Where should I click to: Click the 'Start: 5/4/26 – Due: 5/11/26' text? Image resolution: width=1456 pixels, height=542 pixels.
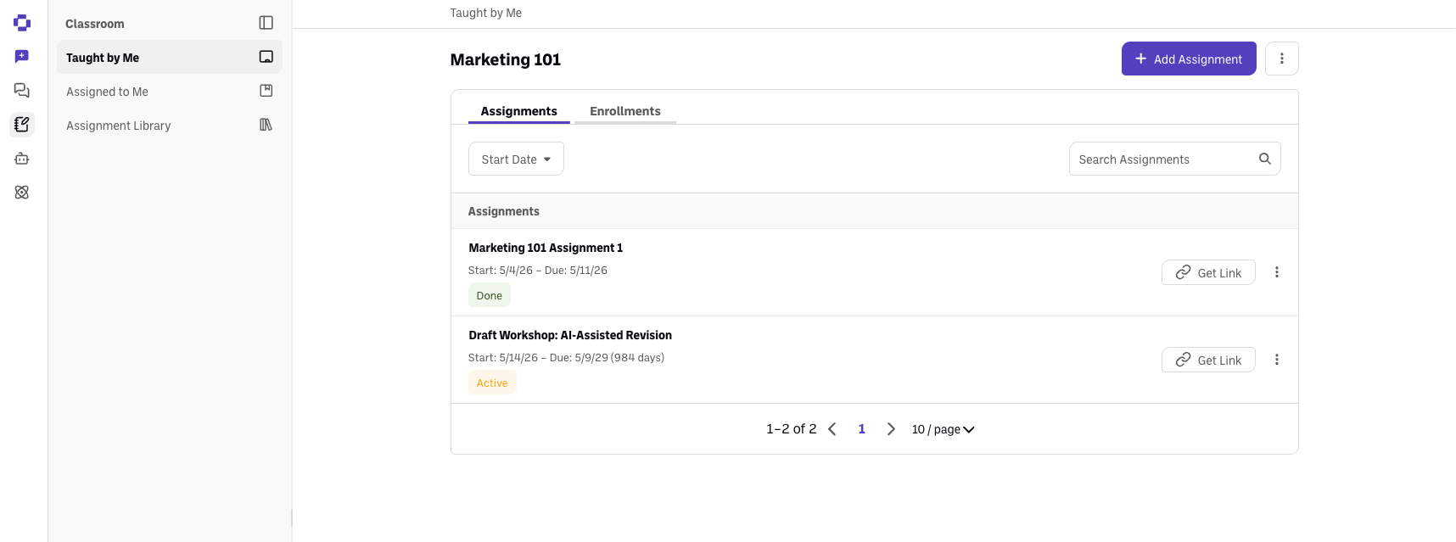pos(538,271)
